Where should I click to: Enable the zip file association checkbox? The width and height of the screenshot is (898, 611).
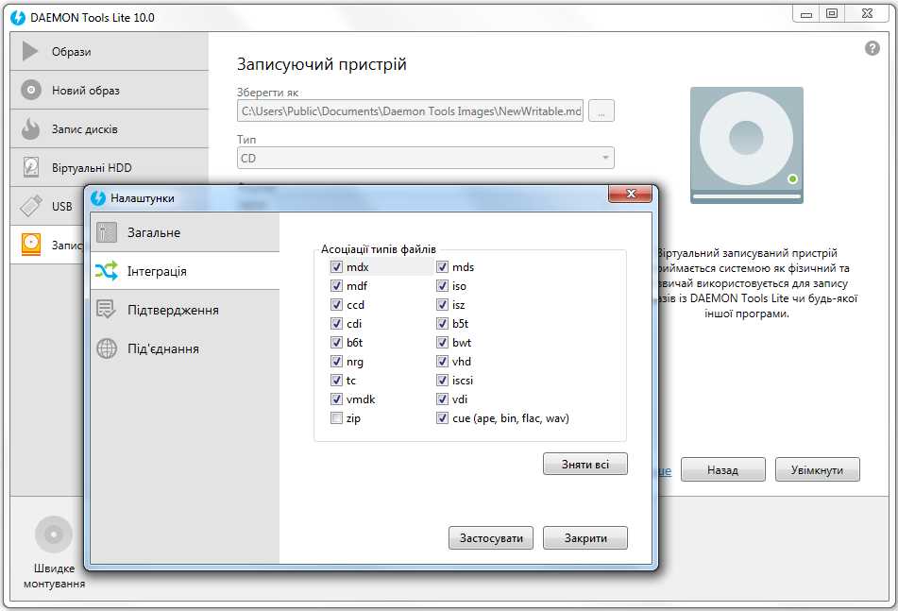coord(336,418)
